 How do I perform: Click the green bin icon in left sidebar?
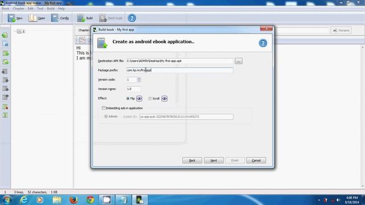5,115
